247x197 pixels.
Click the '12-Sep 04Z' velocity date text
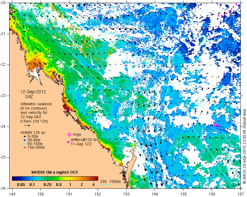[30, 117]
